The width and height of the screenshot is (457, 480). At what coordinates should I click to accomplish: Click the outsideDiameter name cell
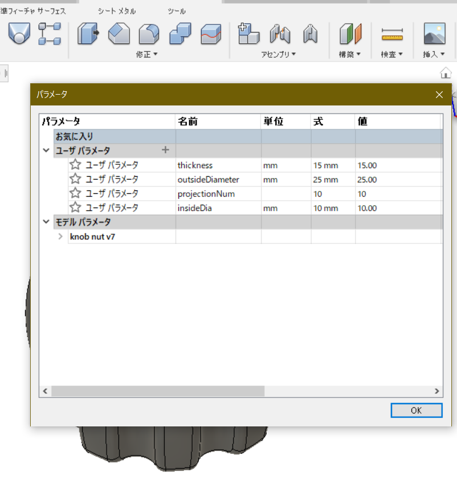coord(218,180)
